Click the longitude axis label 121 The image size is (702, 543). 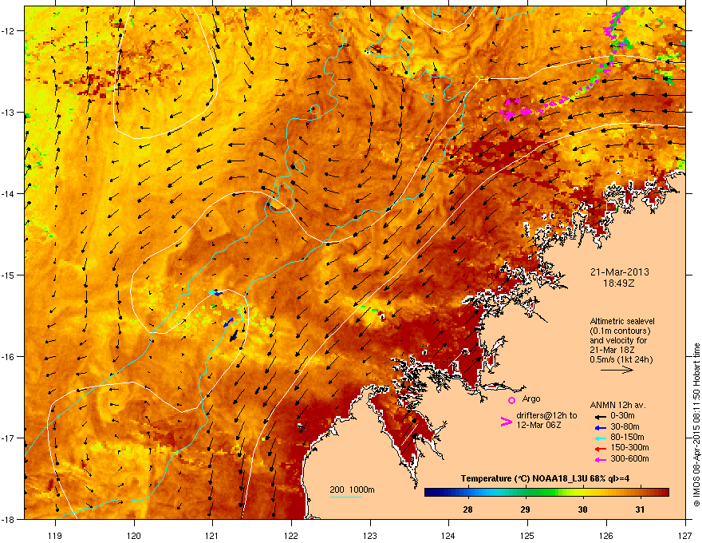click(212, 535)
